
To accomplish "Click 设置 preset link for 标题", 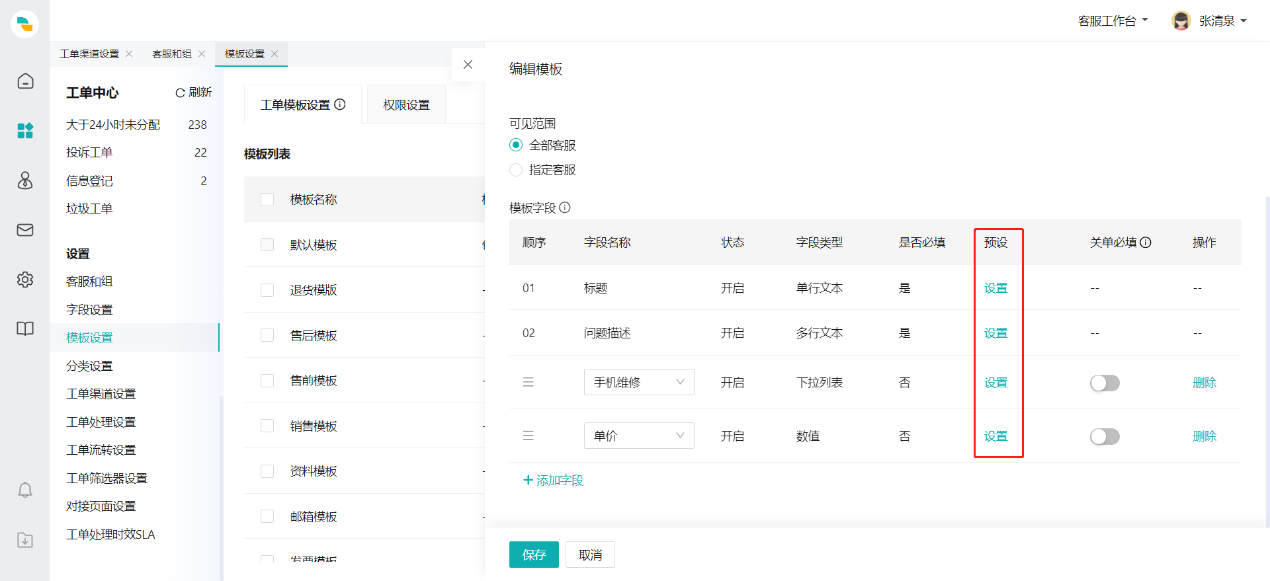I will coord(995,288).
